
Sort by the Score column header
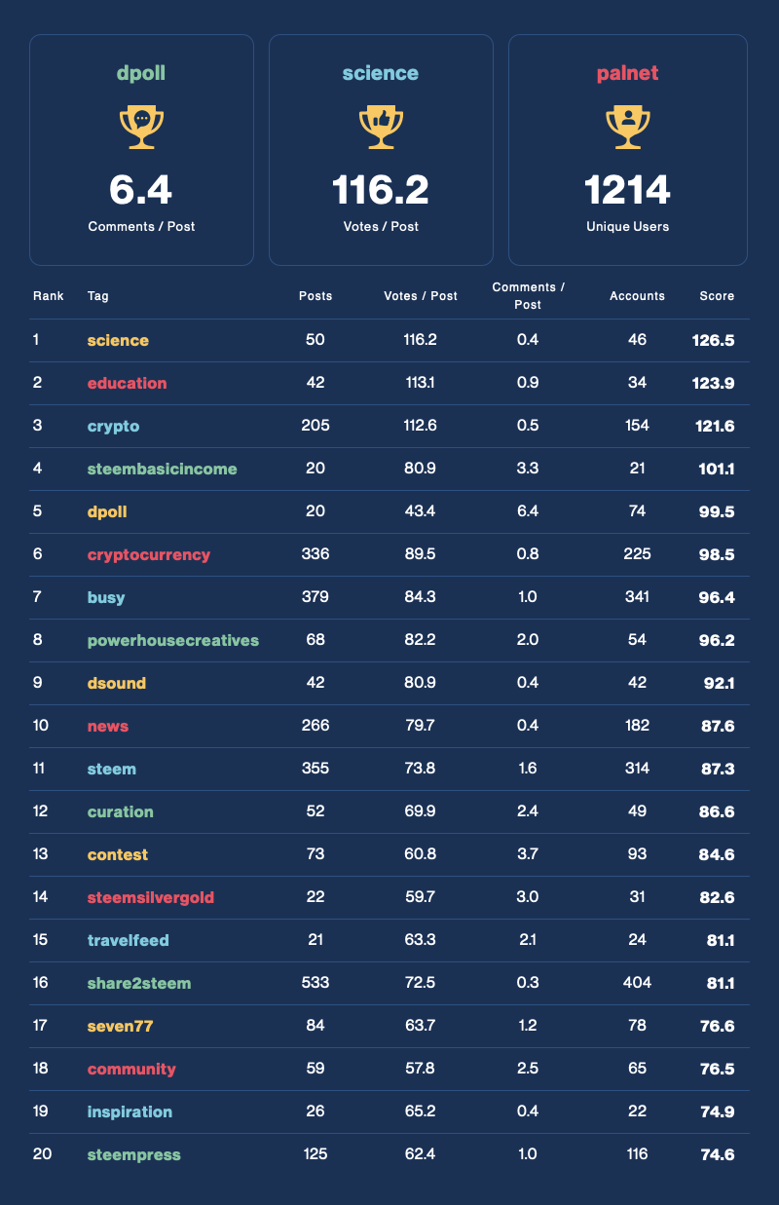click(718, 295)
